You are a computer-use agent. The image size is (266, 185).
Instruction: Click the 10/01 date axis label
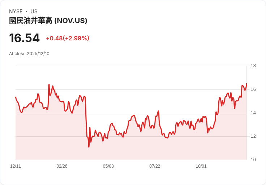[201, 166]
